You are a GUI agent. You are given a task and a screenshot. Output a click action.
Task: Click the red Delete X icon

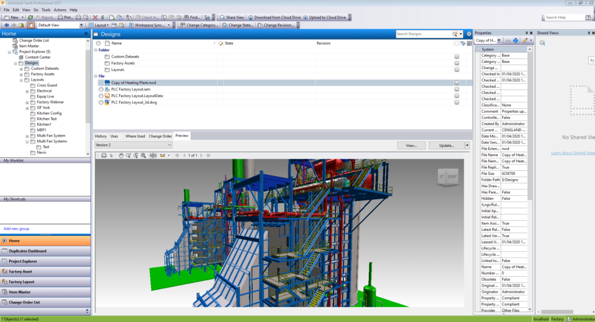95,17
